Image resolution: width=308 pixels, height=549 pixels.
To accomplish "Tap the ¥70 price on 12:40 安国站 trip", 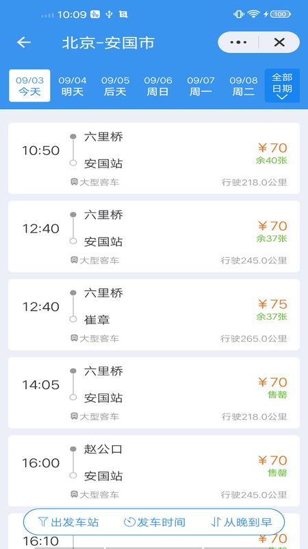I will 272,226.
